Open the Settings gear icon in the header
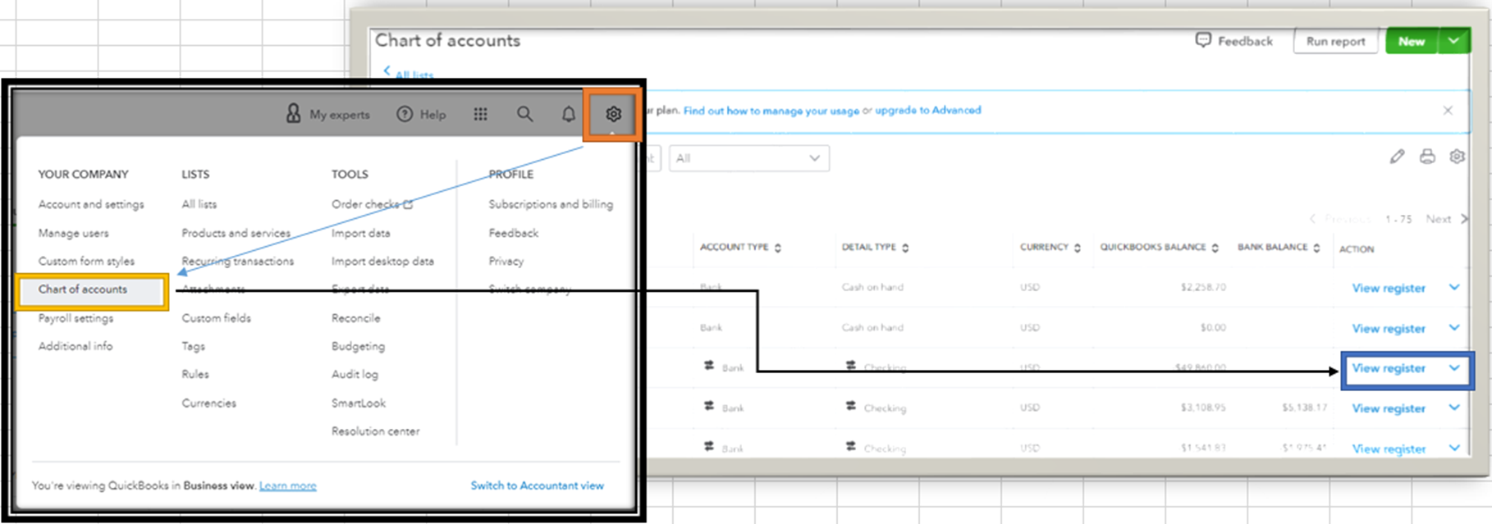The width and height of the screenshot is (1492, 524). [613, 114]
